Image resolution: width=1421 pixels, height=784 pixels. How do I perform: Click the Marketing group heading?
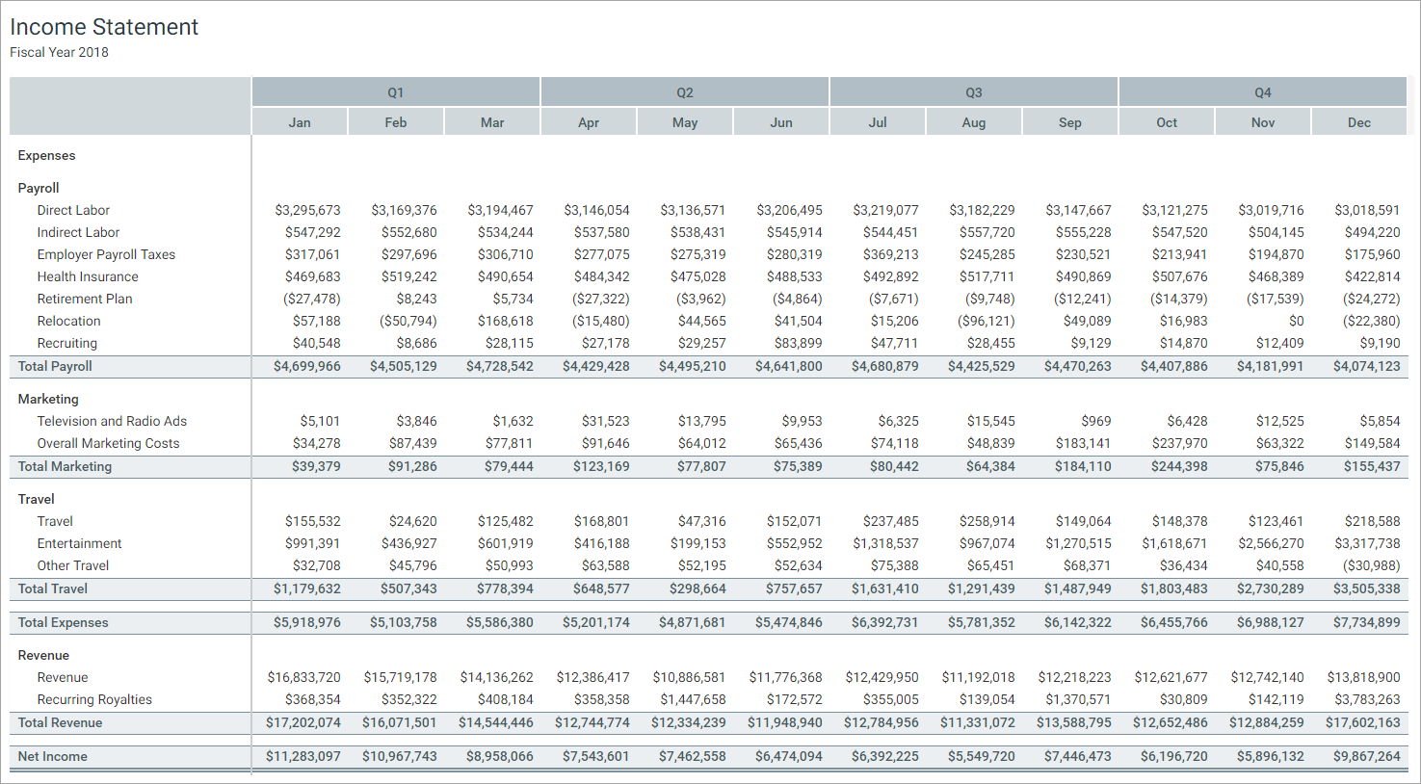coord(48,399)
